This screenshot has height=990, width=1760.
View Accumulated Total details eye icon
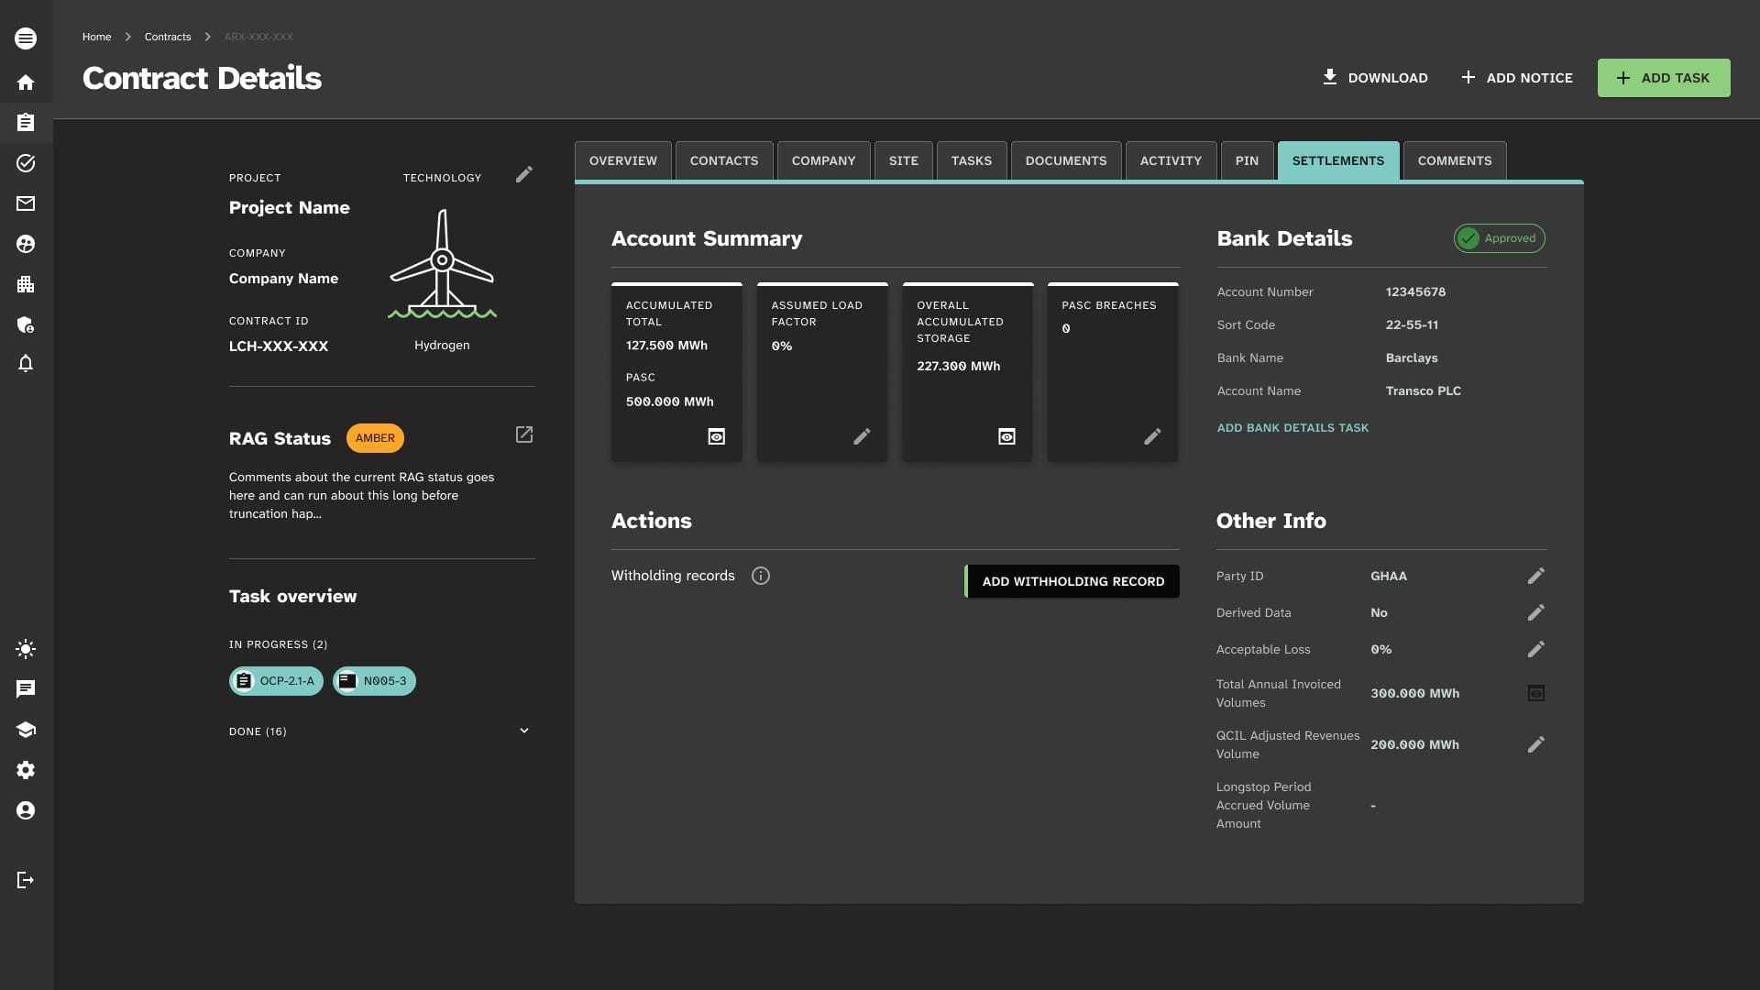point(717,436)
